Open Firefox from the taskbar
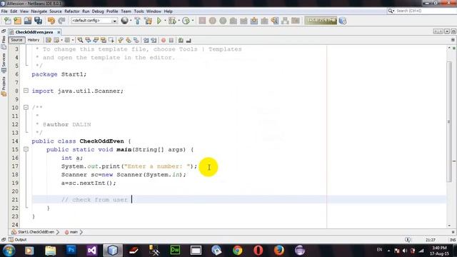This screenshot has height=257, width=457. tap(279, 250)
